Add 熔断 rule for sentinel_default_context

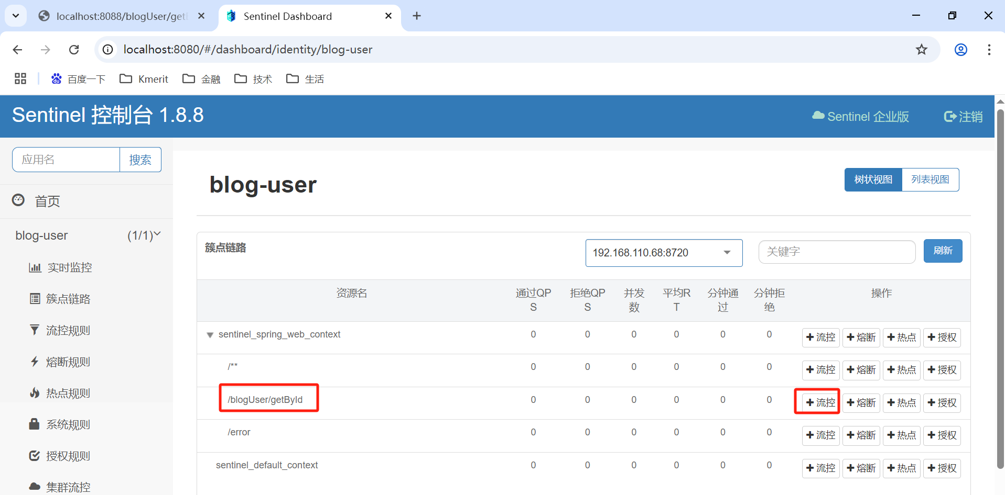[861, 468]
